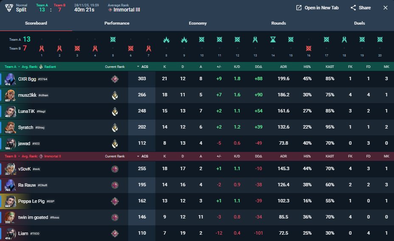
Task: Click Liam's current rank icon
Action: pyautogui.click(x=115, y=233)
